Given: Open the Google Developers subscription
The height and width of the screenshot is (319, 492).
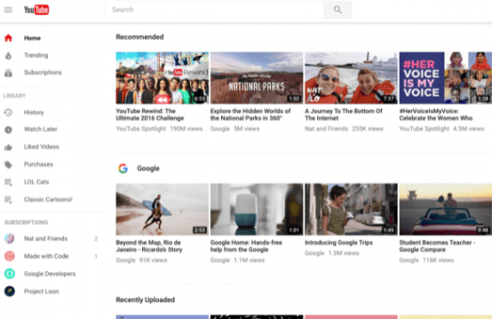Looking at the screenshot, I should 50,274.
